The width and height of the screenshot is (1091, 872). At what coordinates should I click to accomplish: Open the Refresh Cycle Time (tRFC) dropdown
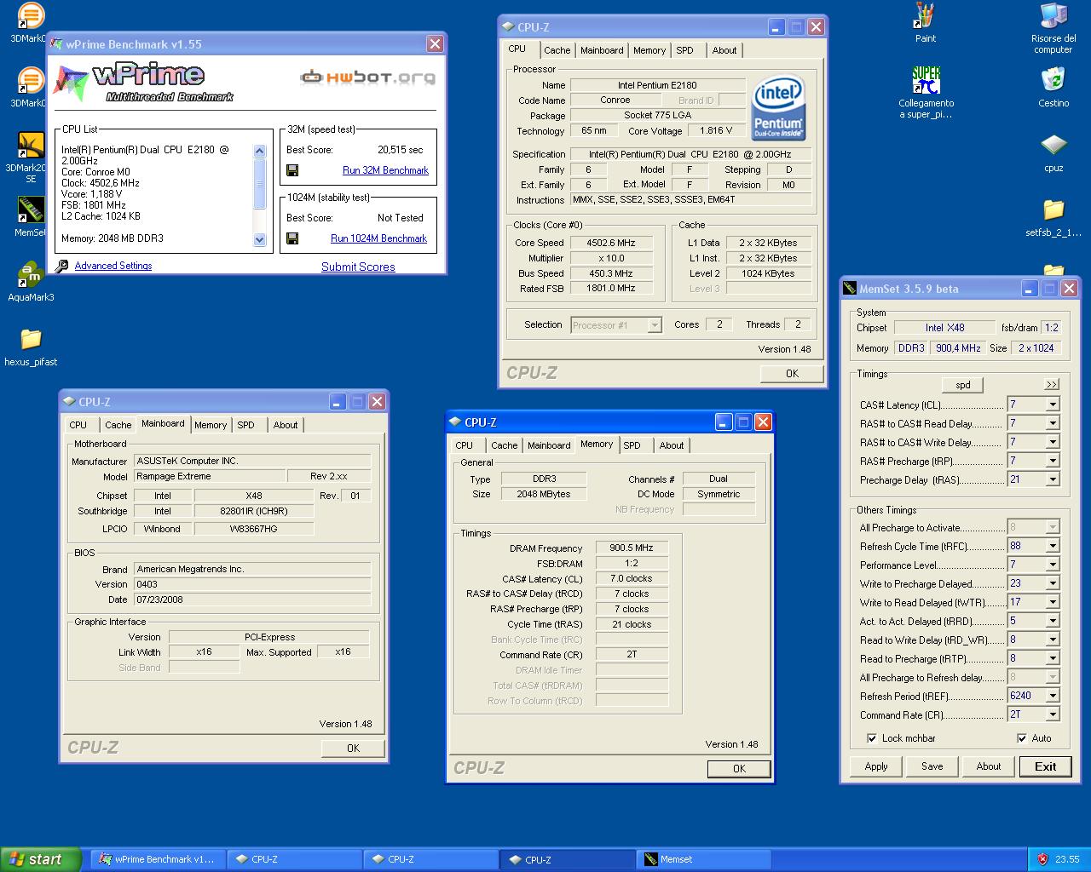point(1053,546)
